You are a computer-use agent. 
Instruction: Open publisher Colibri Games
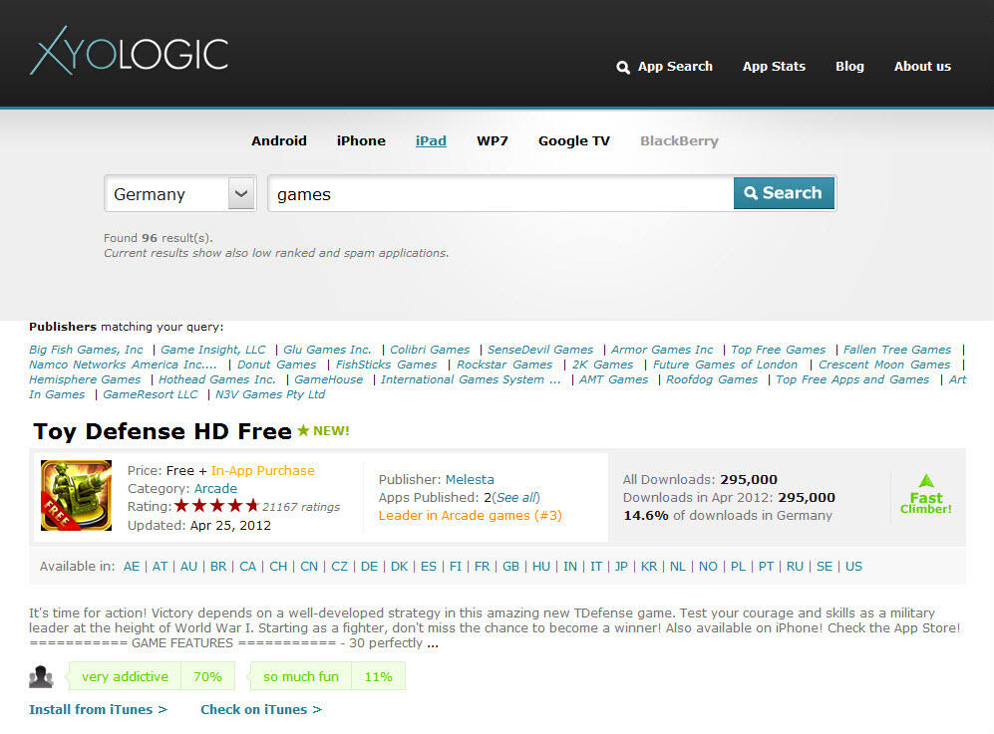tap(430, 350)
